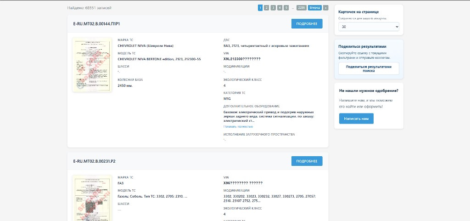Open ГАЗ certificate document thumbnail
Viewport: 470px width, 221px height.
coord(92,198)
